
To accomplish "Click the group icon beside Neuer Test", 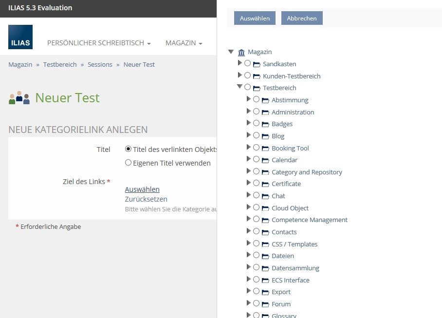I will pos(19,98).
